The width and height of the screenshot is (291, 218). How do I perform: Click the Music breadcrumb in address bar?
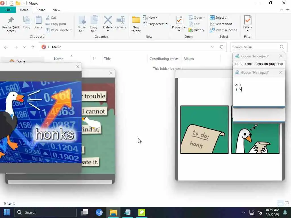pos(57,47)
